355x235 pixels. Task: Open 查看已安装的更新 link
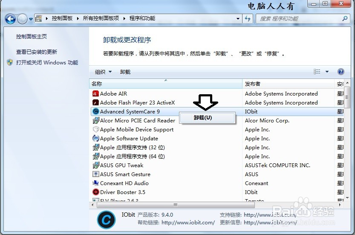click(37, 52)
